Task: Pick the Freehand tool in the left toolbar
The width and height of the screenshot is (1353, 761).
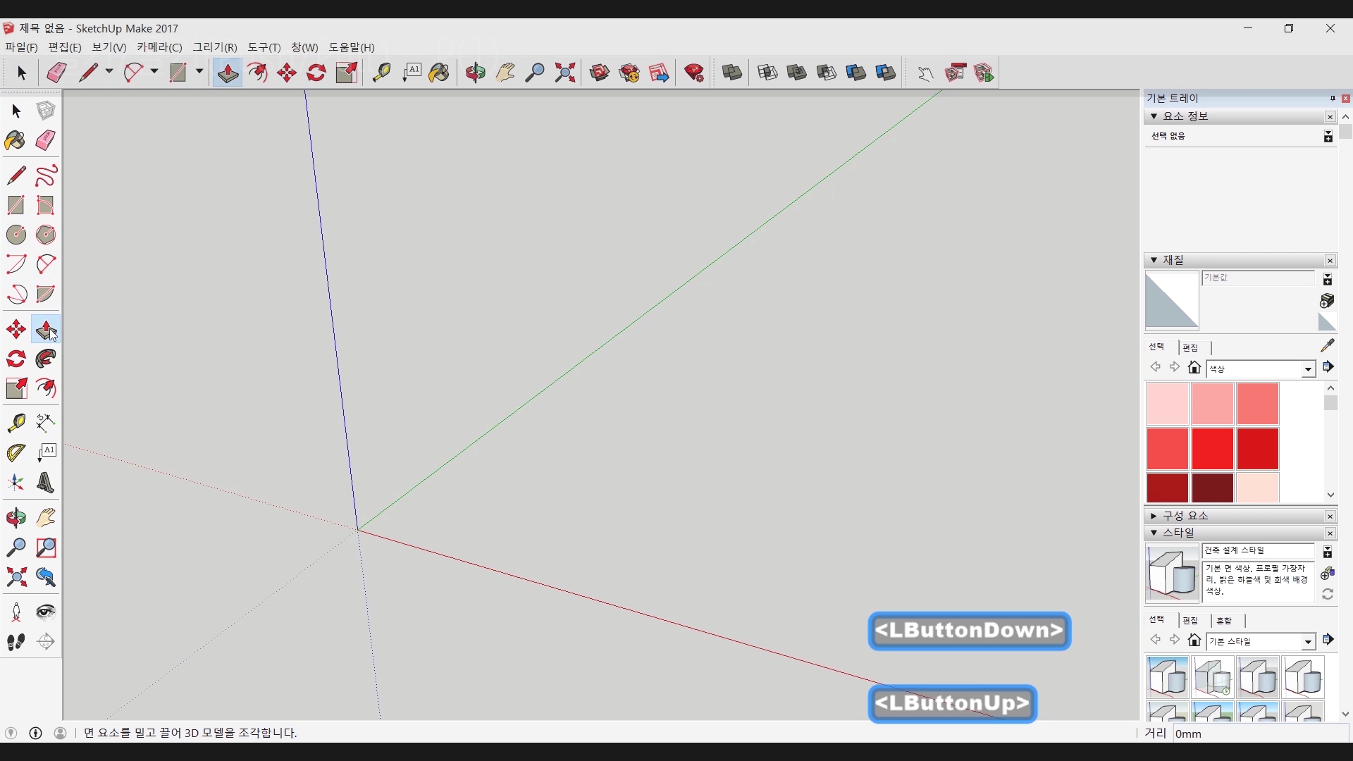Action: point(46,175)
